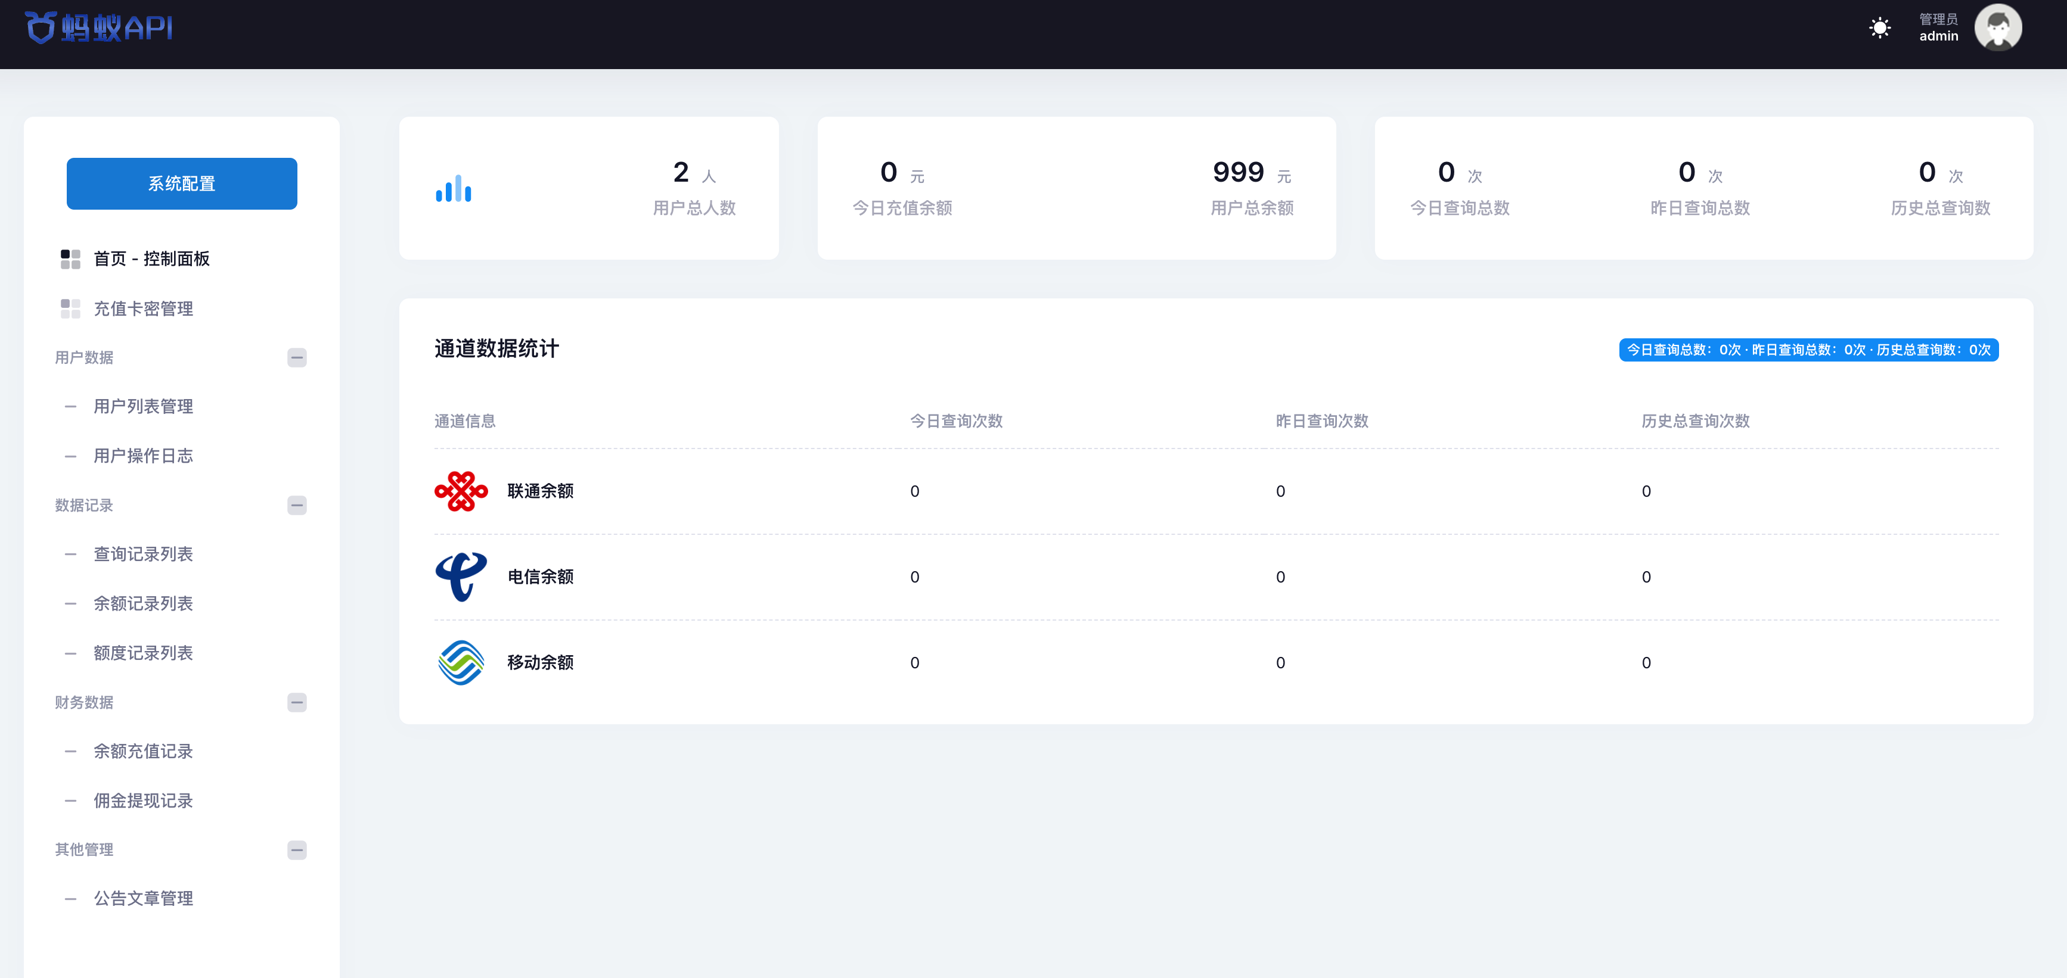Collapse the 用户数据 section
2067x978 pixels.
tap(297, 357)
